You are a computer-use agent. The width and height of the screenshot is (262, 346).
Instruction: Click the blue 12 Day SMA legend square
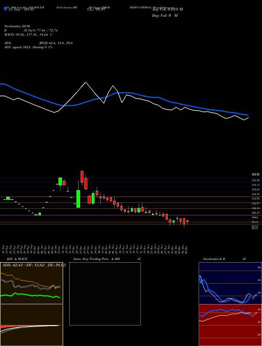click(5, 8)
